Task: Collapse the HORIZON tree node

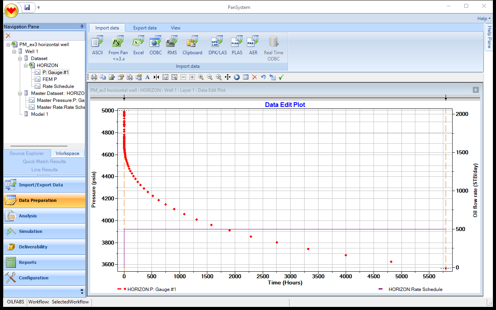Action: 26,65
